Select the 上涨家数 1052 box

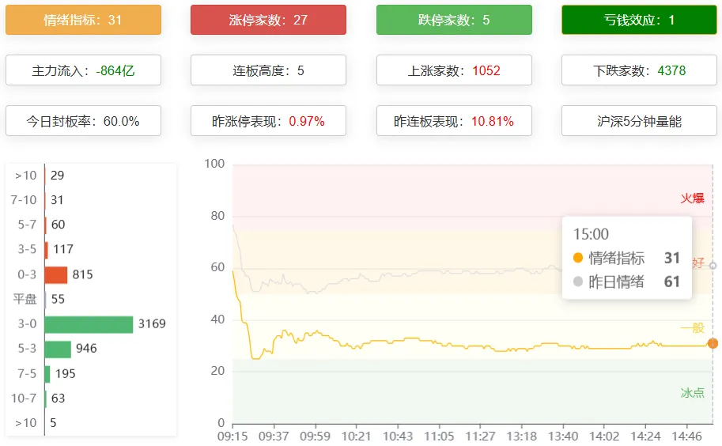tap(454, 70)
